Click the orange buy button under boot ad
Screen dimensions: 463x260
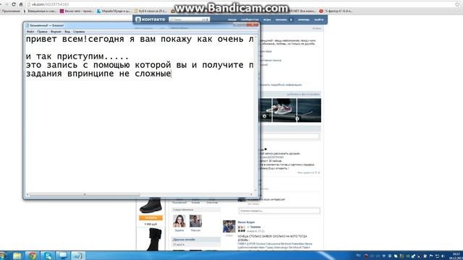coord(150,218)
